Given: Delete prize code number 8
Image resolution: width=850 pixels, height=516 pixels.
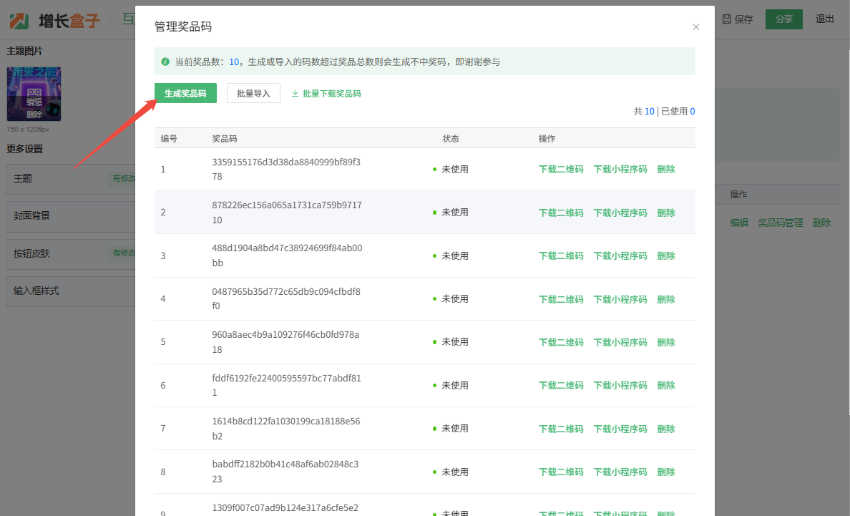Looking at the screenshot, I should (x=665, y=472).
